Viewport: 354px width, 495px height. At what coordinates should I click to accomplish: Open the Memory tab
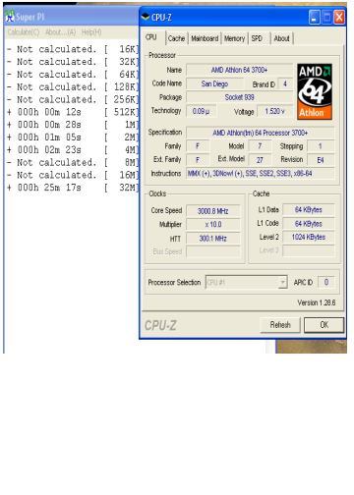click(x=235, y=38)
